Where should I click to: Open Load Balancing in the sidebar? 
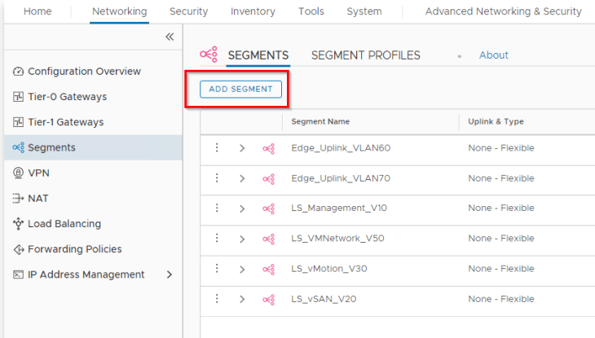click(x=64, y=224)
